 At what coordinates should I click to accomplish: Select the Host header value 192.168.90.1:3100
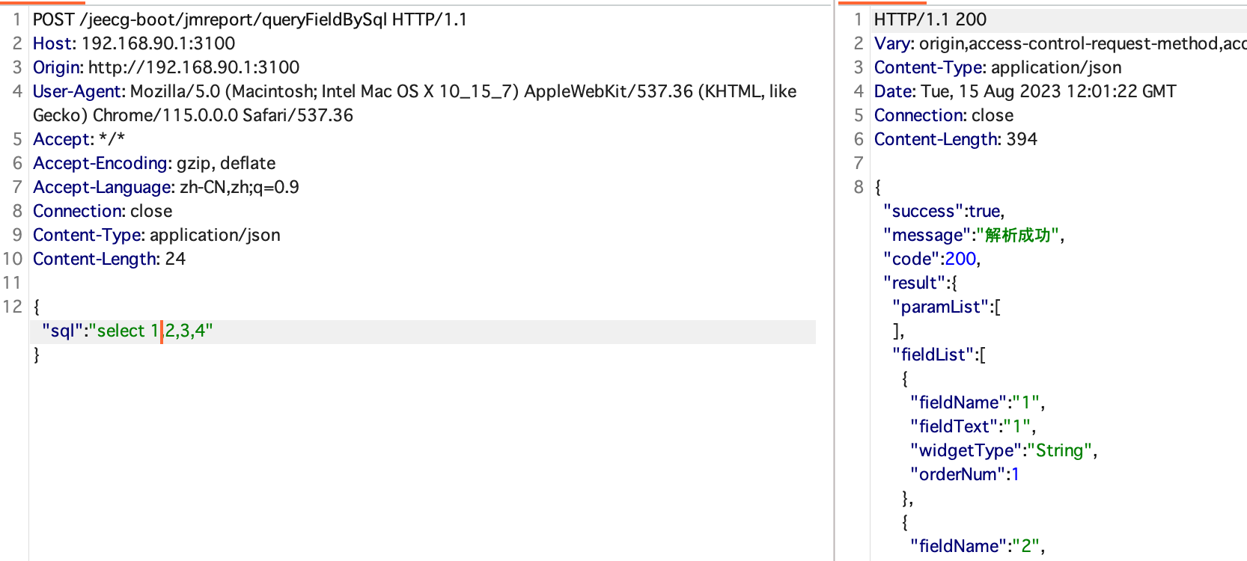[158, 43]
